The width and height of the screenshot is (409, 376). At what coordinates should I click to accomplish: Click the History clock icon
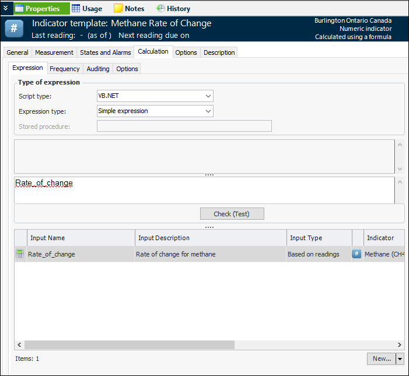pos(160,9)
